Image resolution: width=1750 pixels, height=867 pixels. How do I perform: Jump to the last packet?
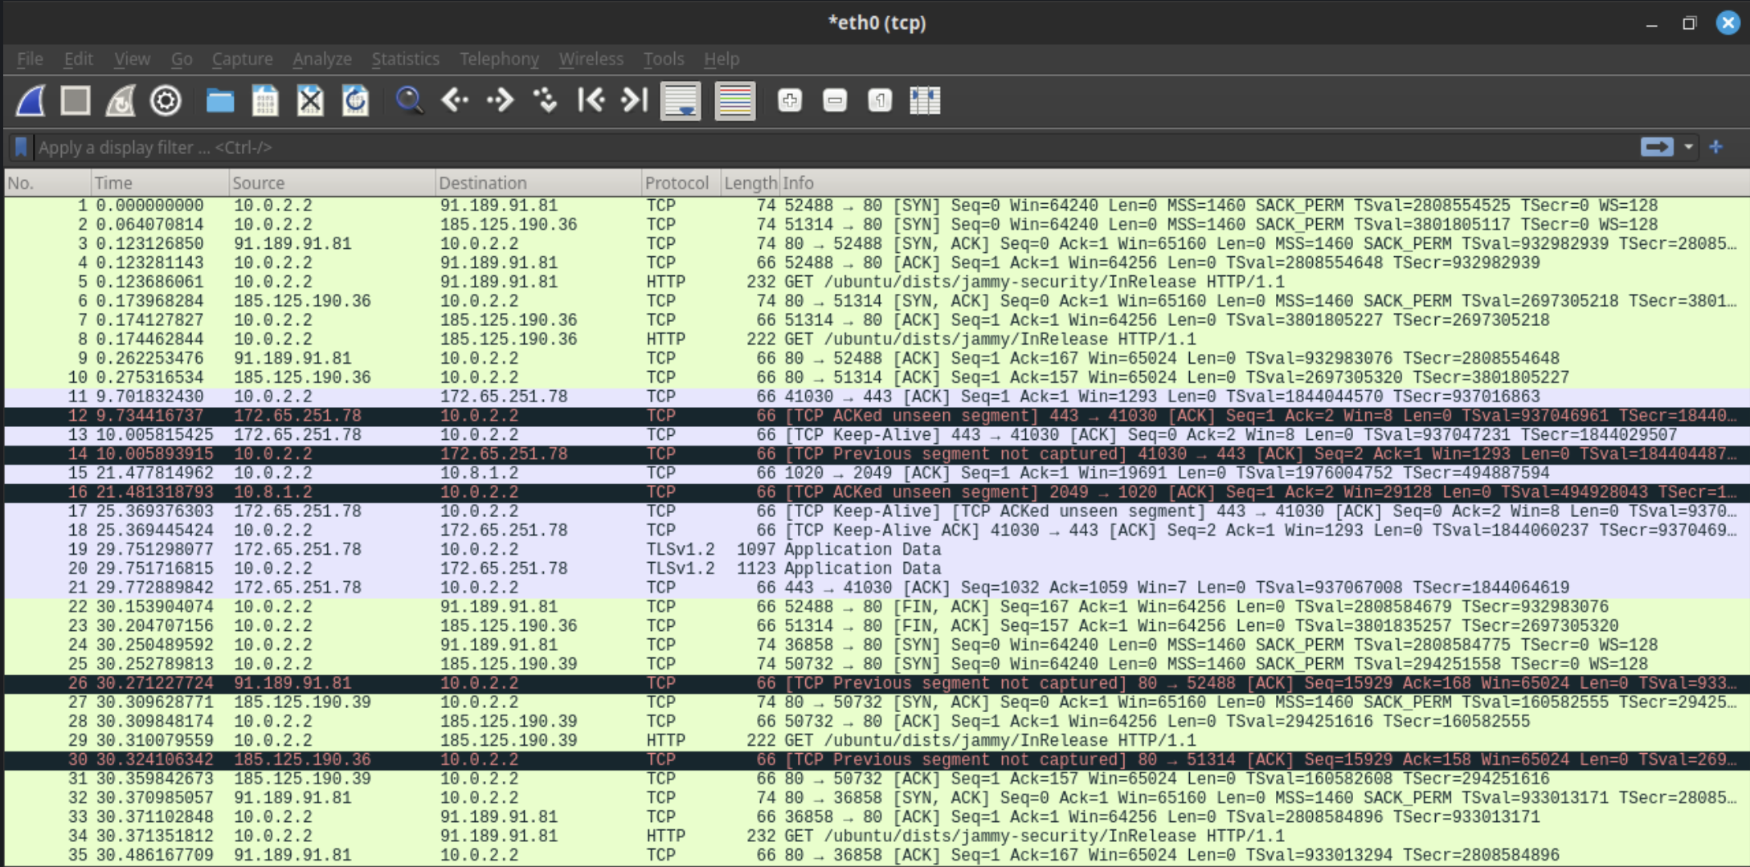coord(634,100)
